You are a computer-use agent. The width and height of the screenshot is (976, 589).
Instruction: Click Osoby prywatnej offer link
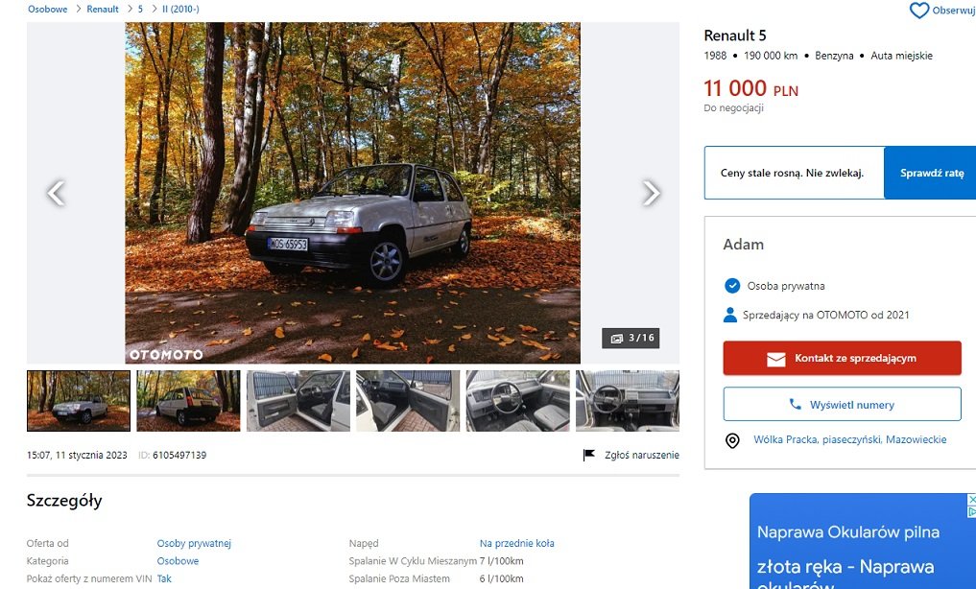(x=194, y=544)
